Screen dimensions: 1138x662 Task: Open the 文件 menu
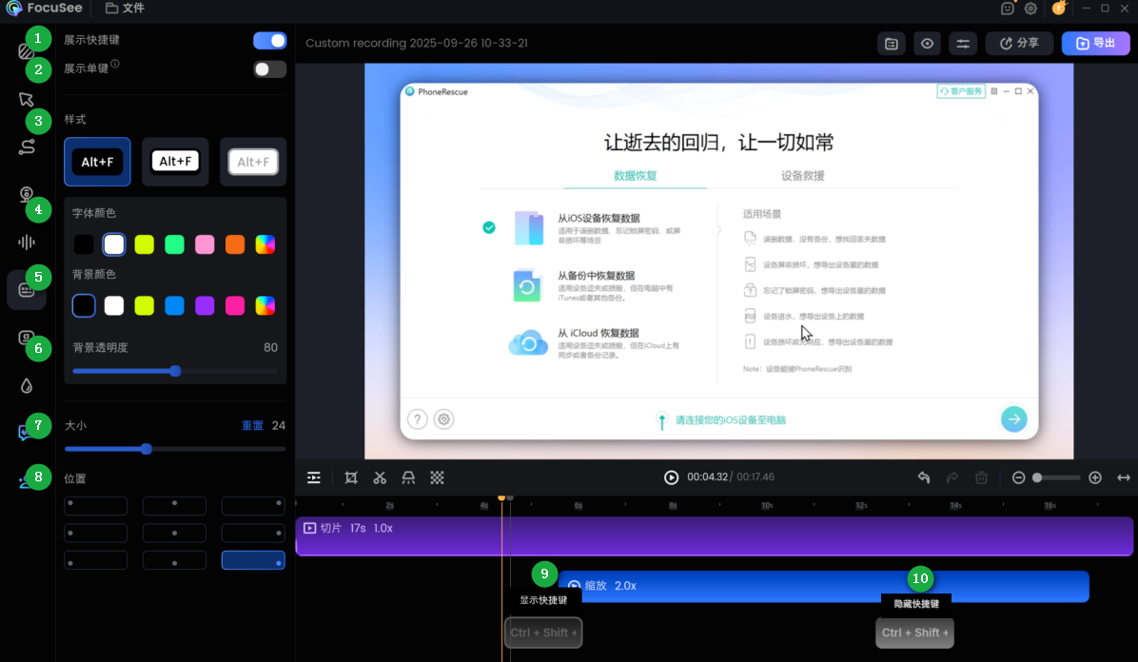pos(126,8)
